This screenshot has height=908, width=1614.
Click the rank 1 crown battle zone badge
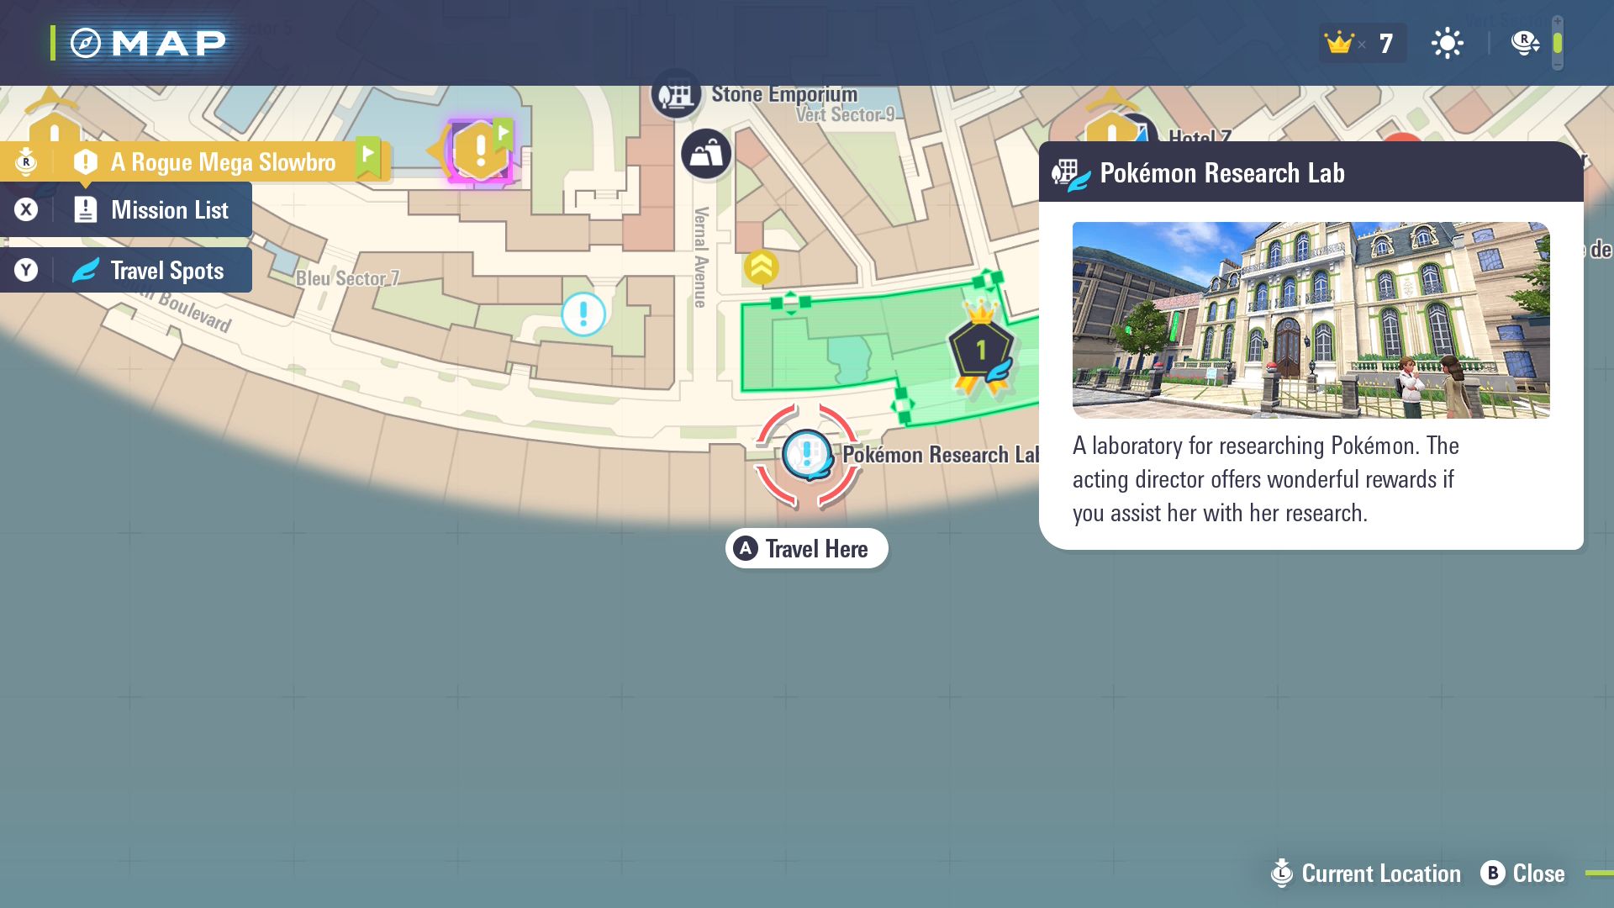pyautogui.click(x=981, y=349)
